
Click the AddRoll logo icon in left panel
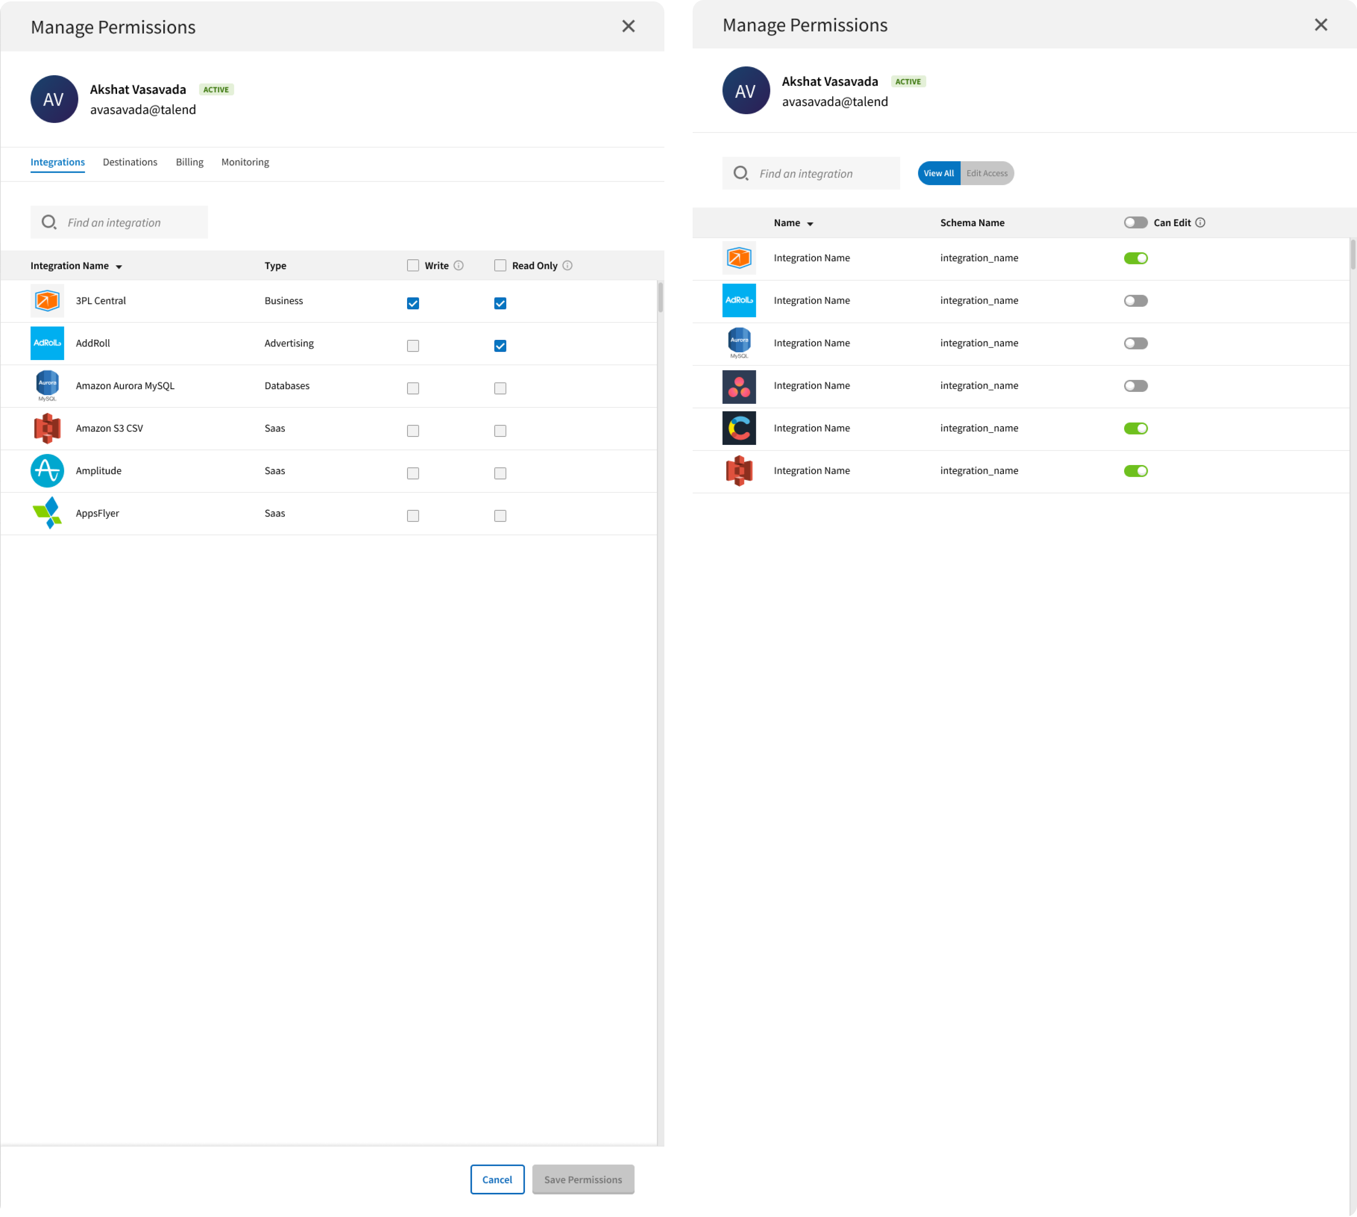point(47,343)
